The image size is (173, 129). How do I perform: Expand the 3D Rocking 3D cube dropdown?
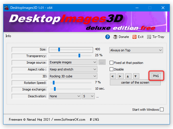coord(73,76)
